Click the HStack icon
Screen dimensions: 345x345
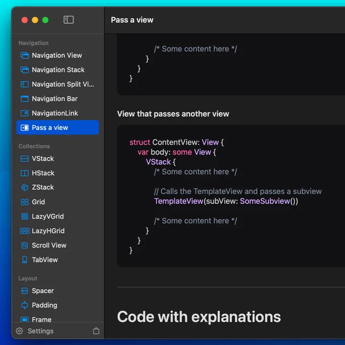tap(24, 173)
